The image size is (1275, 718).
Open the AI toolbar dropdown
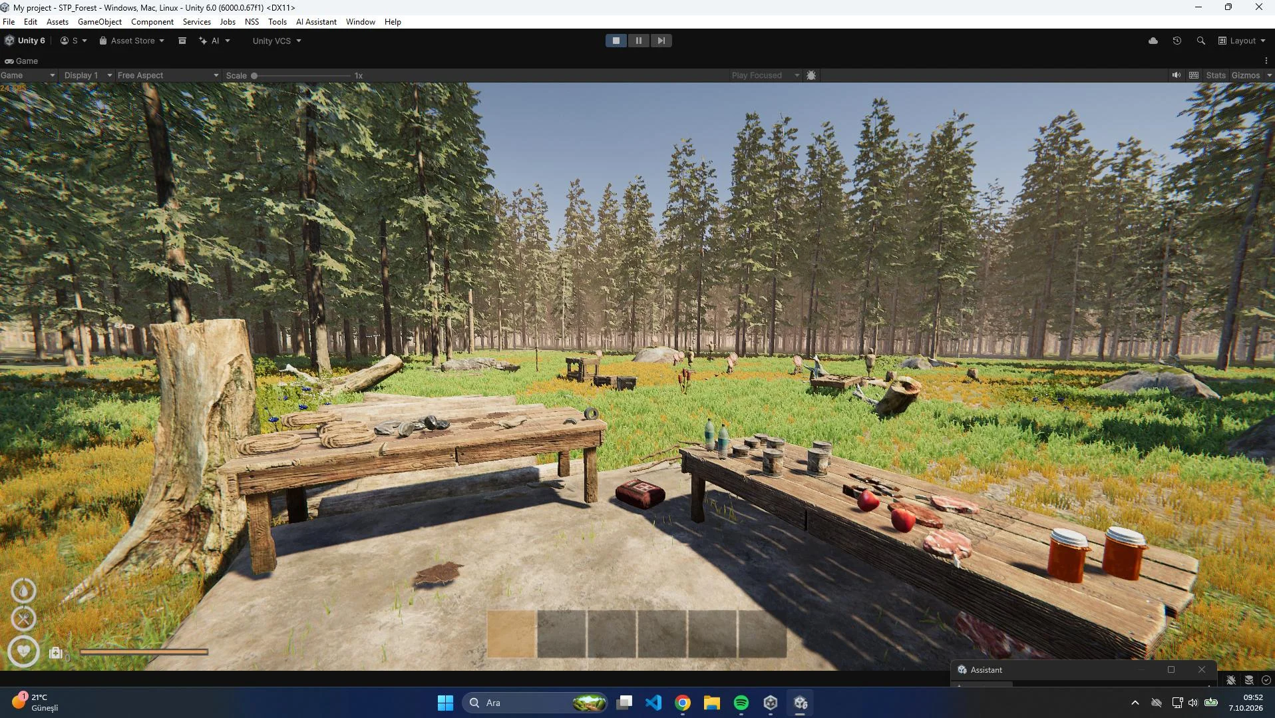214,41
